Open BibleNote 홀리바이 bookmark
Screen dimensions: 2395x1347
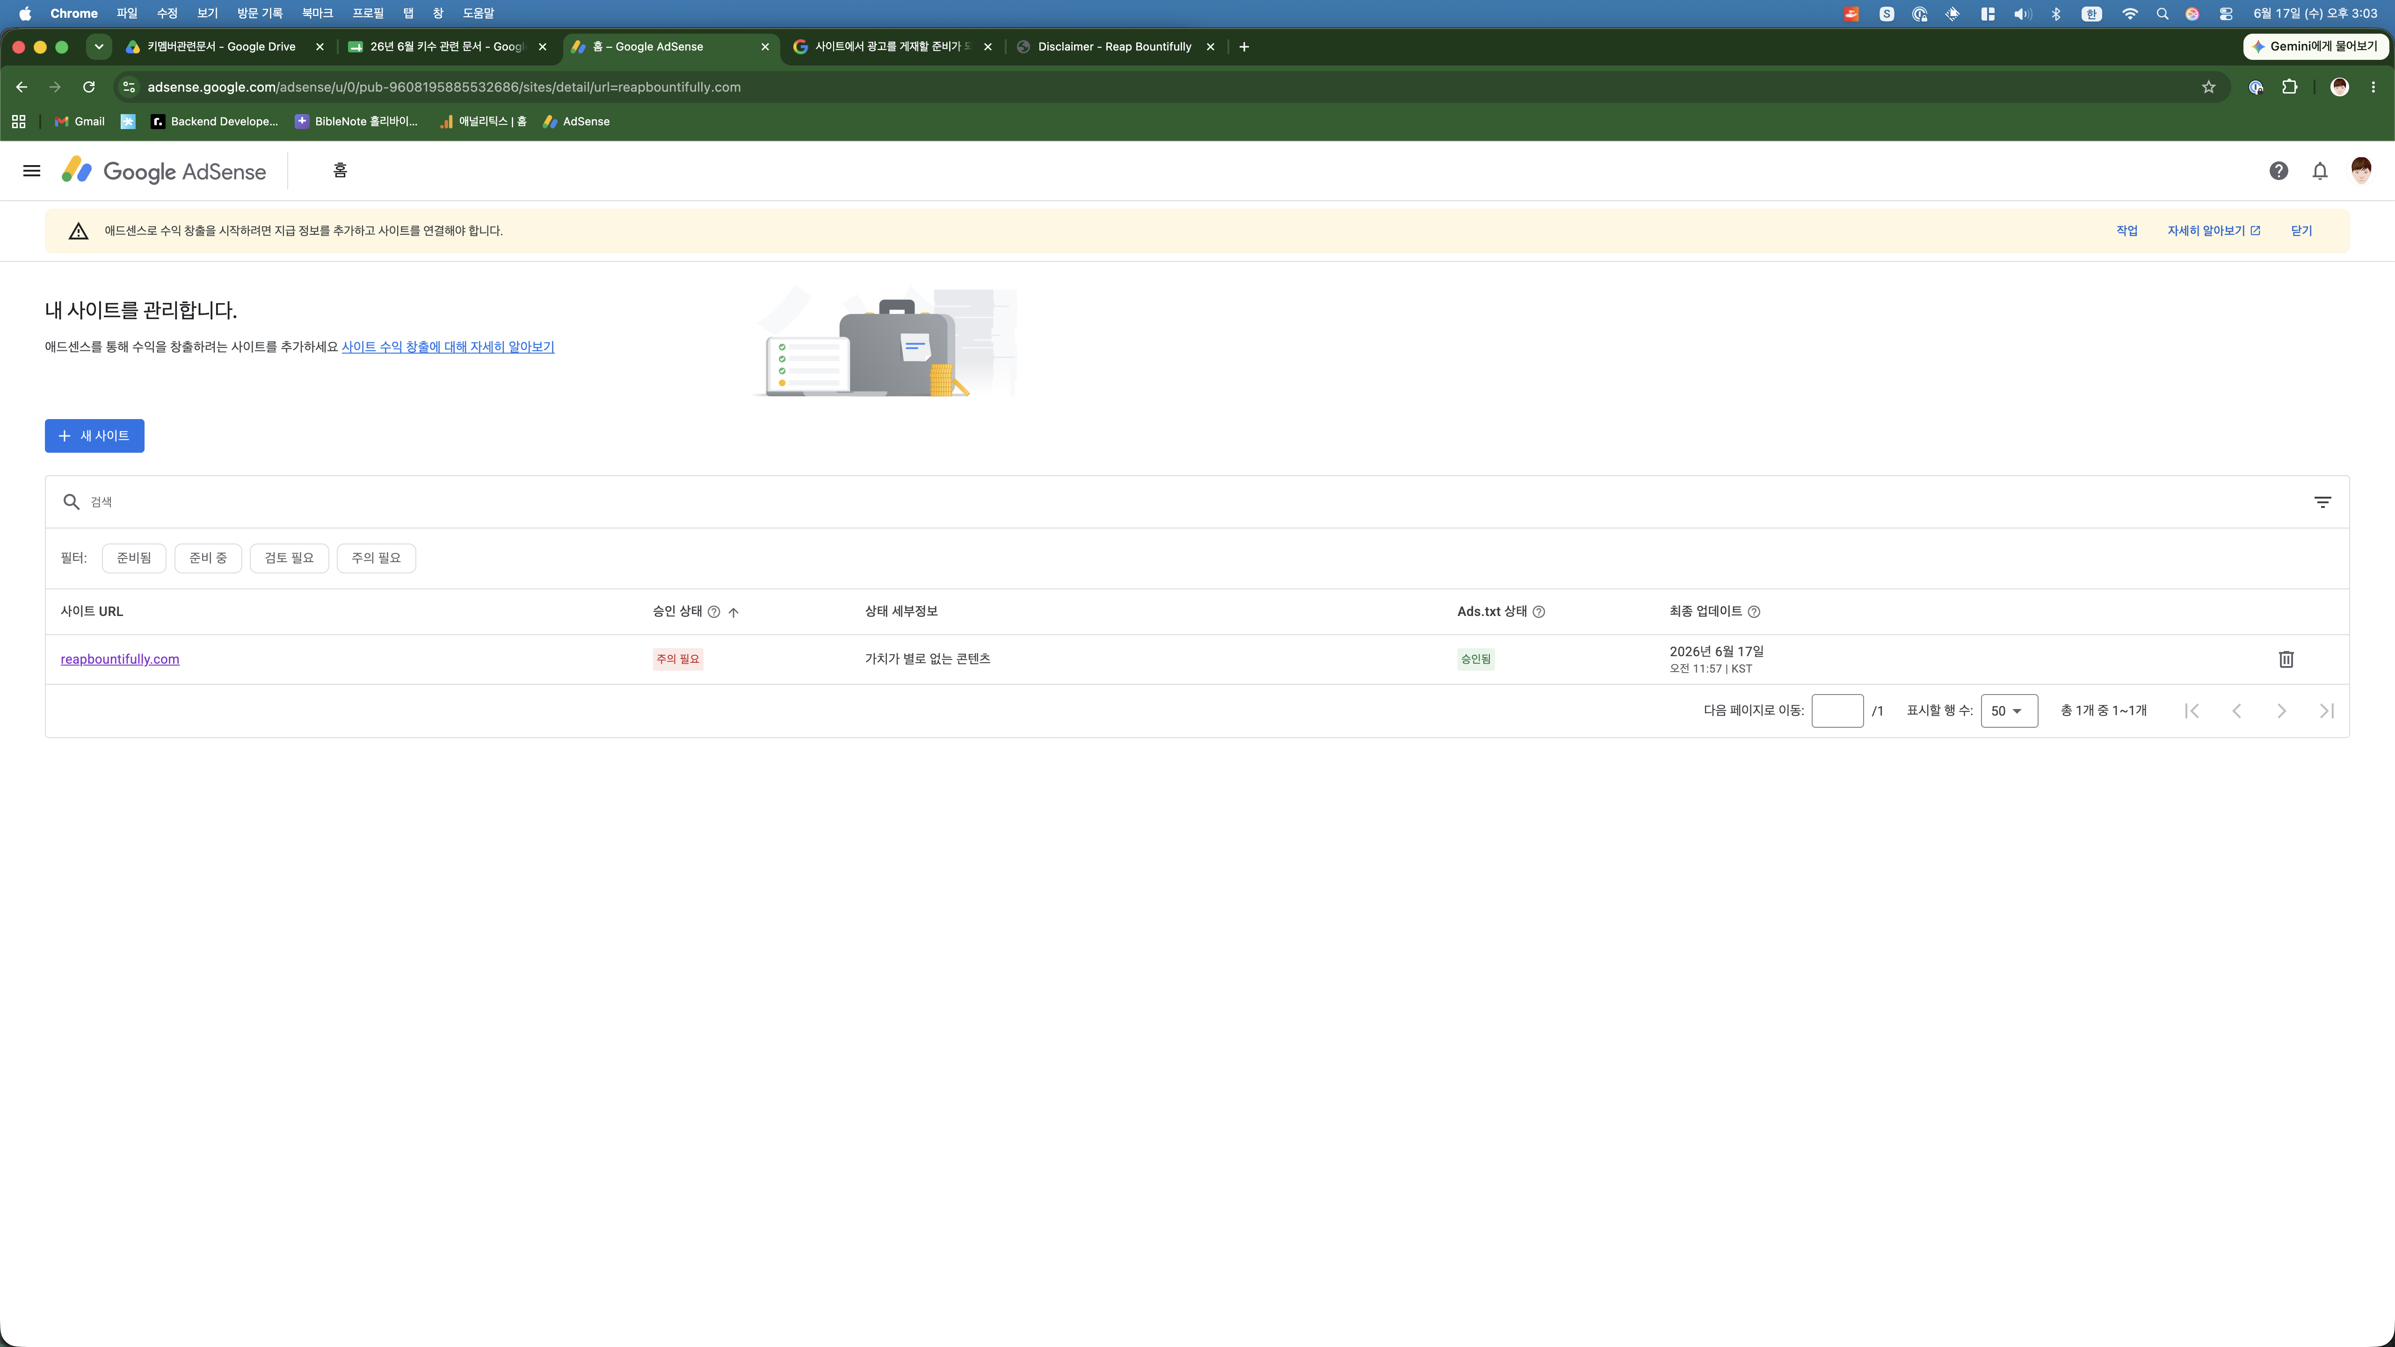(356, 122)
